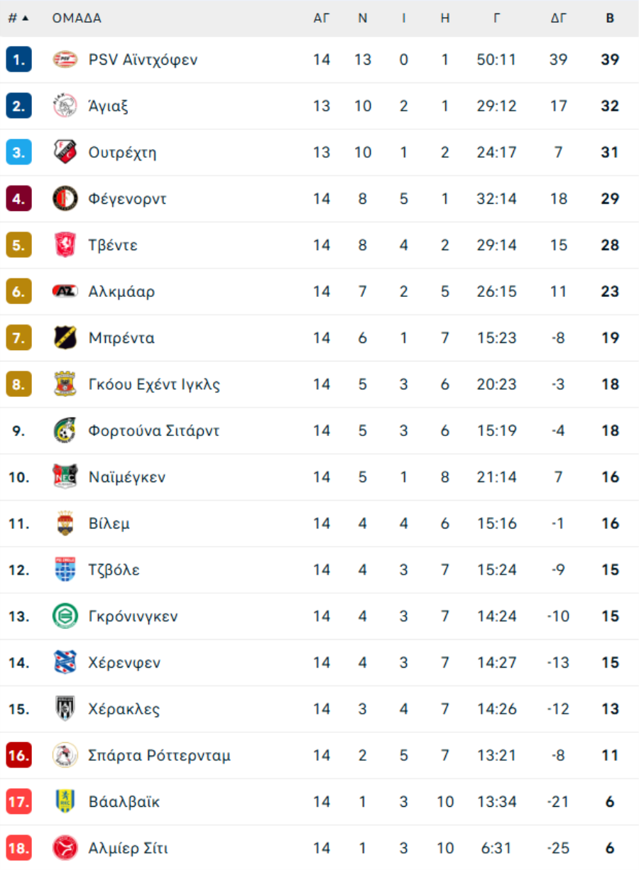Image resolution: width=639 pixels, height=870 pixels.
Task: Open the Φορτούνα Σιτάρντ team link
Action: pyautogui.click(x=154, y=430)
